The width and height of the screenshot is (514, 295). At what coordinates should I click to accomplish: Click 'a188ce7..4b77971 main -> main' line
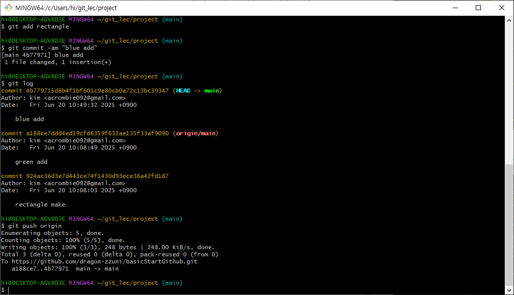pos(65,269)
